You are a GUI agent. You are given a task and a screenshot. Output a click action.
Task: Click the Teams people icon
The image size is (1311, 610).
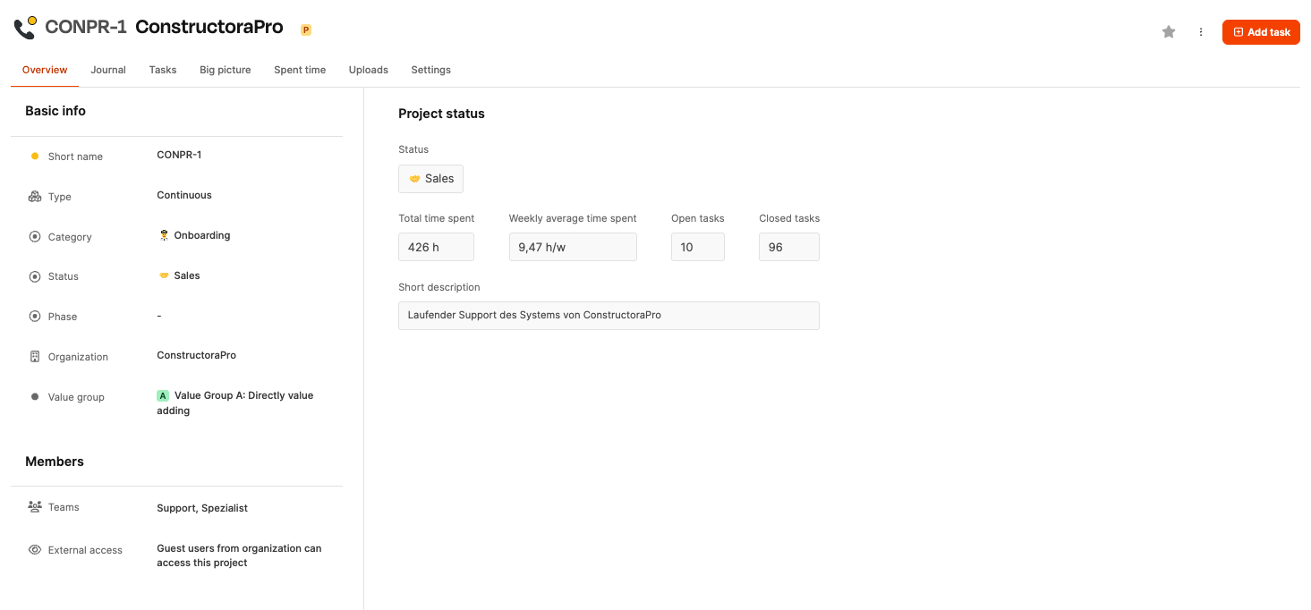(x=35, y=507)
